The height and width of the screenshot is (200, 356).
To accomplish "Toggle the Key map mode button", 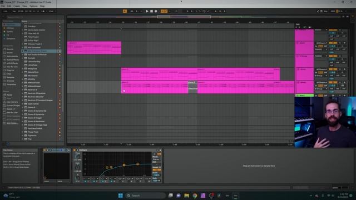I will 326,11.
